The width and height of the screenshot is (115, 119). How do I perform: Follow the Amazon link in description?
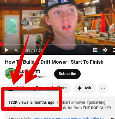point(69,118)
